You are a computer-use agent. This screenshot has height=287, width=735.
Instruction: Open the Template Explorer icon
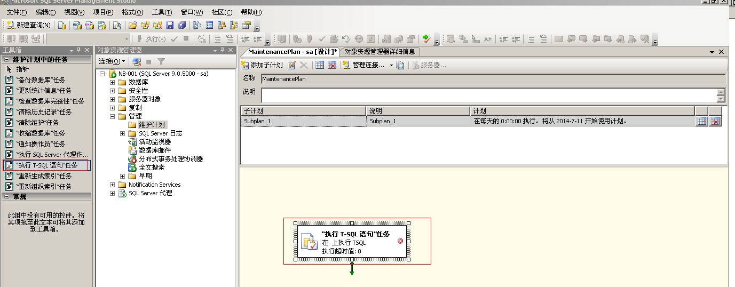[x=234, y=25]
